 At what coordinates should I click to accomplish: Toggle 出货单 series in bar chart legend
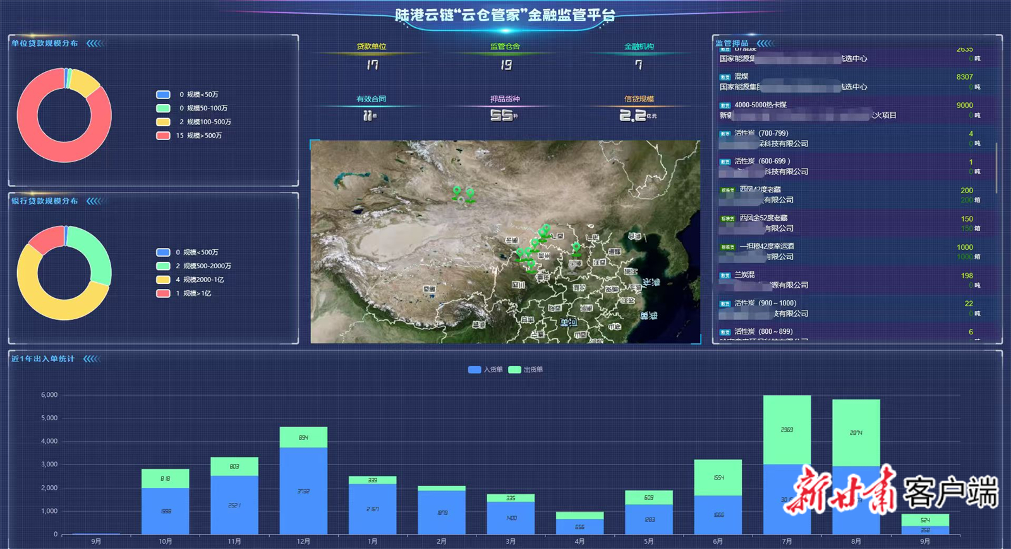tap(526, 370)
